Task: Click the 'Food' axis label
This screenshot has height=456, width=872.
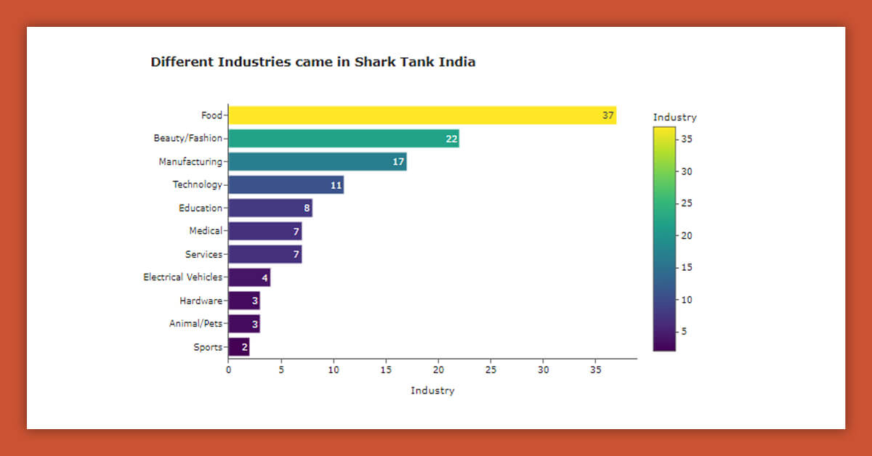Action: click(x=212, y=115)
